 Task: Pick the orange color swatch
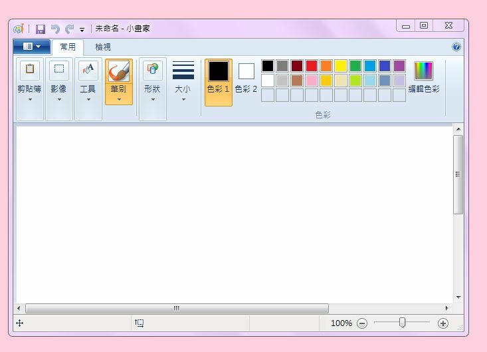pos(326,66)
